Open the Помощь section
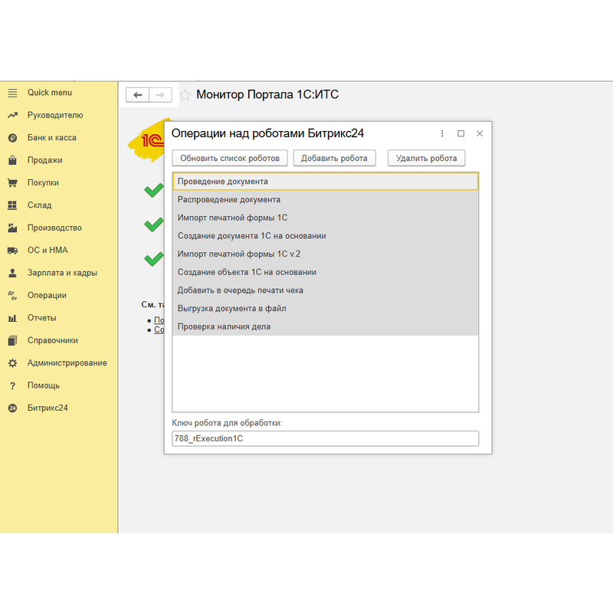Viewport: 613px width, 613px height. (44, 385)
